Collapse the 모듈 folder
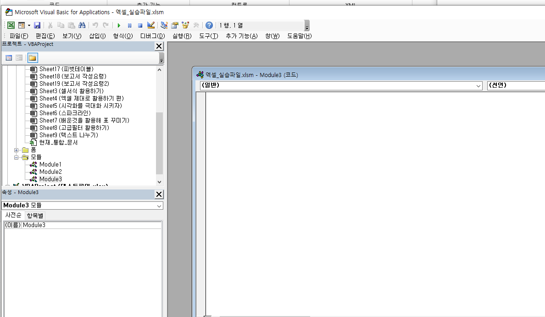Image resolution: width=545 pixels, height=317 pixels. [x=16, y=157]
